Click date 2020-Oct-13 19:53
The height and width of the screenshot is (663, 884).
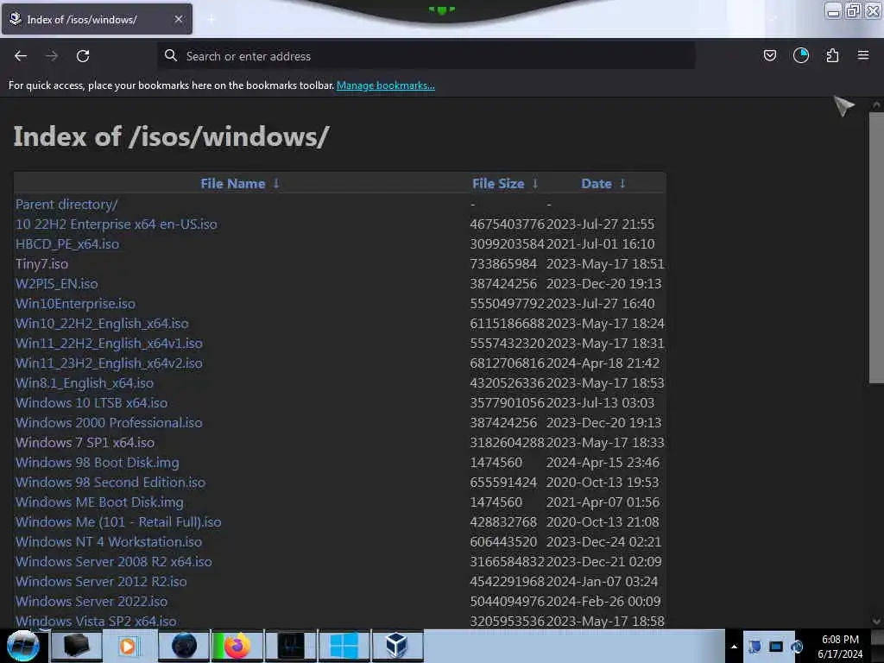(603, 483)
